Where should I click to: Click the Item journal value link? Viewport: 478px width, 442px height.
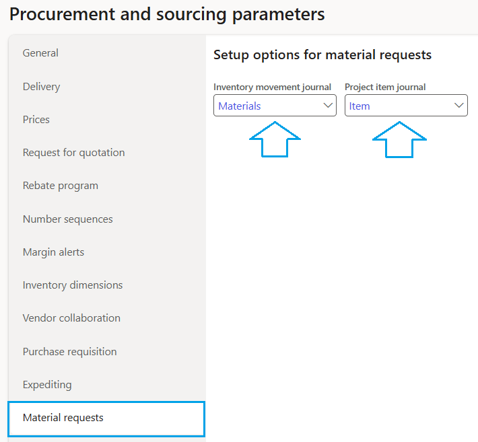pos(360,106)
